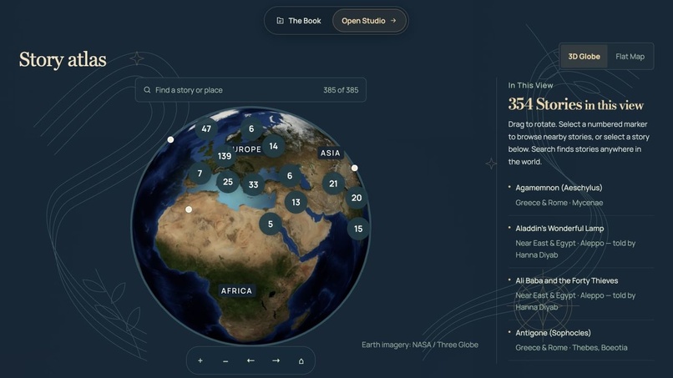The image size is (673, 378).
Task: Switch to Flat Map view
Action: 630,56
